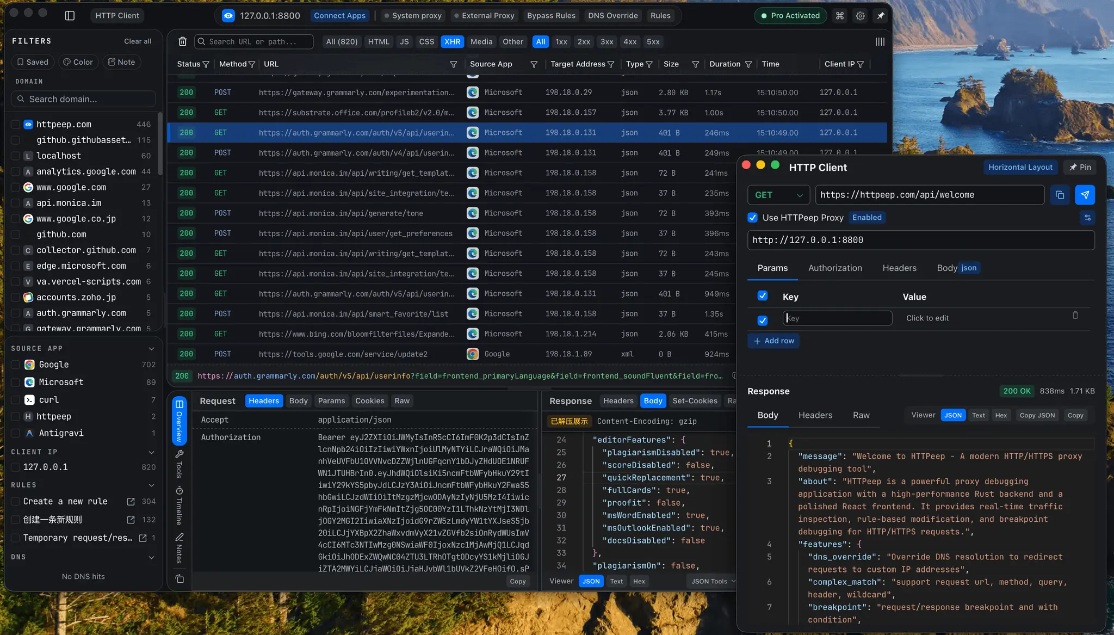Click in the Search URL or path field
Image resolution: width=1114 pixels, height=635 pixels.
tap(254, 42)
